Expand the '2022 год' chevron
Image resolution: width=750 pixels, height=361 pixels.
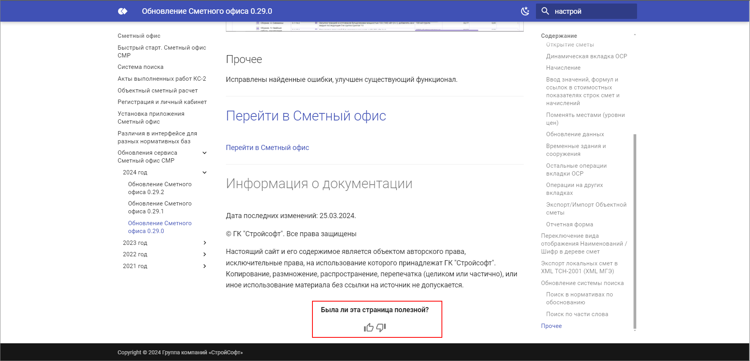point(205,254)
